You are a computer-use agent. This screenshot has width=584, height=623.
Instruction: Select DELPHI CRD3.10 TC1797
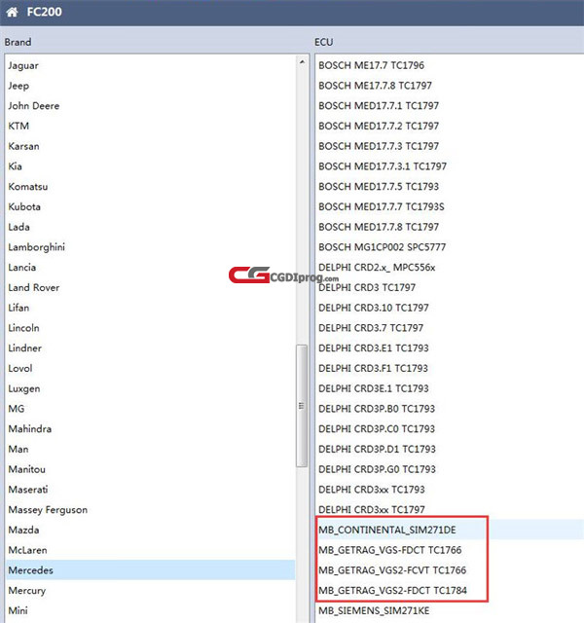coord(374,308)
